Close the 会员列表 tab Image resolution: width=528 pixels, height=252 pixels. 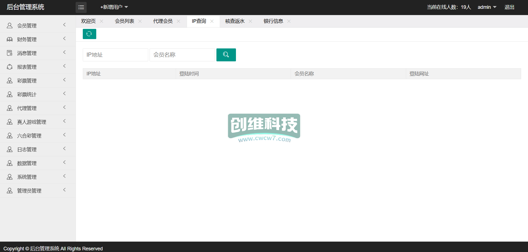point(140,21)
